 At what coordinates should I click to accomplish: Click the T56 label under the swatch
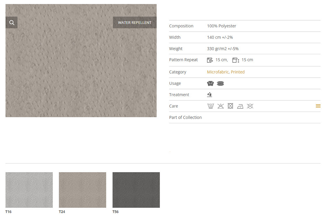115,212
